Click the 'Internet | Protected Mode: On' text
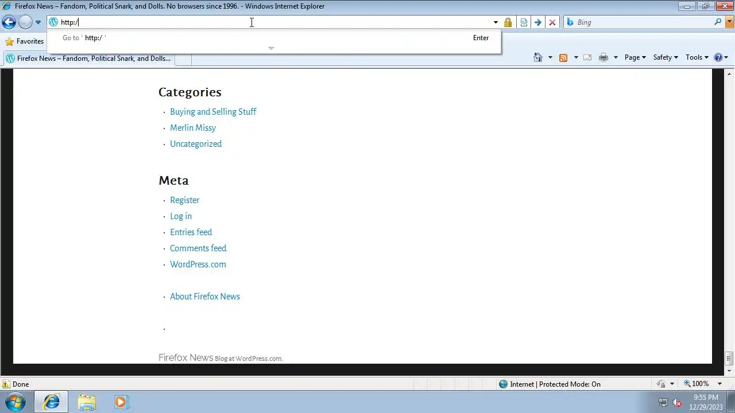Viewport: 735px width, 413px height. point(555,384)
